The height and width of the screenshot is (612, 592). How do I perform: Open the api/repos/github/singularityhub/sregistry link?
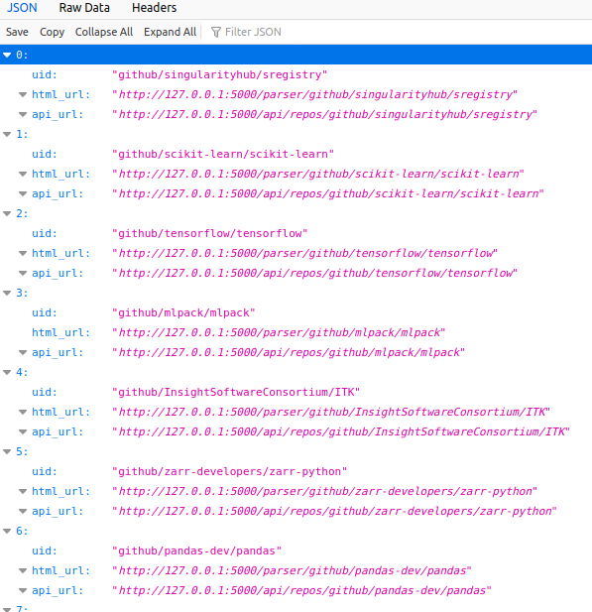[x=325, y=114]
